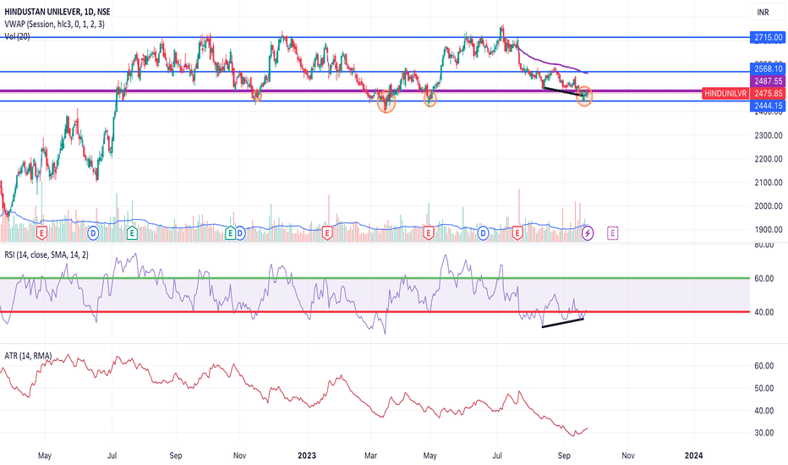Click the 2300.00 price axis value
The height and width of the screenshot is (465, 788).
point(768,135)
